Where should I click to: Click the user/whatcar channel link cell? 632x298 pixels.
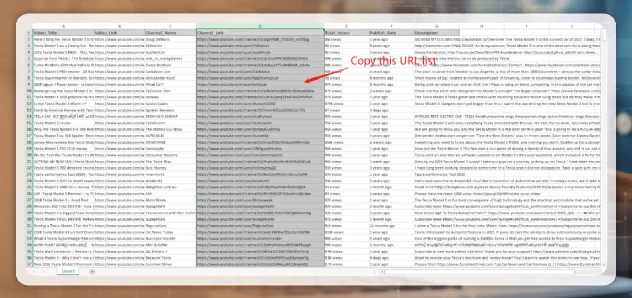tap(260, 84)
